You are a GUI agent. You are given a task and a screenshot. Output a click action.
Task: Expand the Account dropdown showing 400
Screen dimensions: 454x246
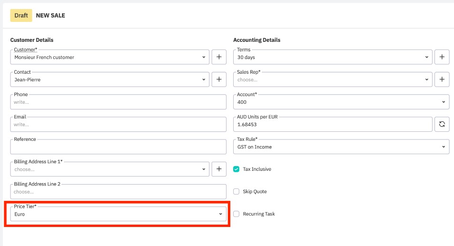click(x=341, y=102)
